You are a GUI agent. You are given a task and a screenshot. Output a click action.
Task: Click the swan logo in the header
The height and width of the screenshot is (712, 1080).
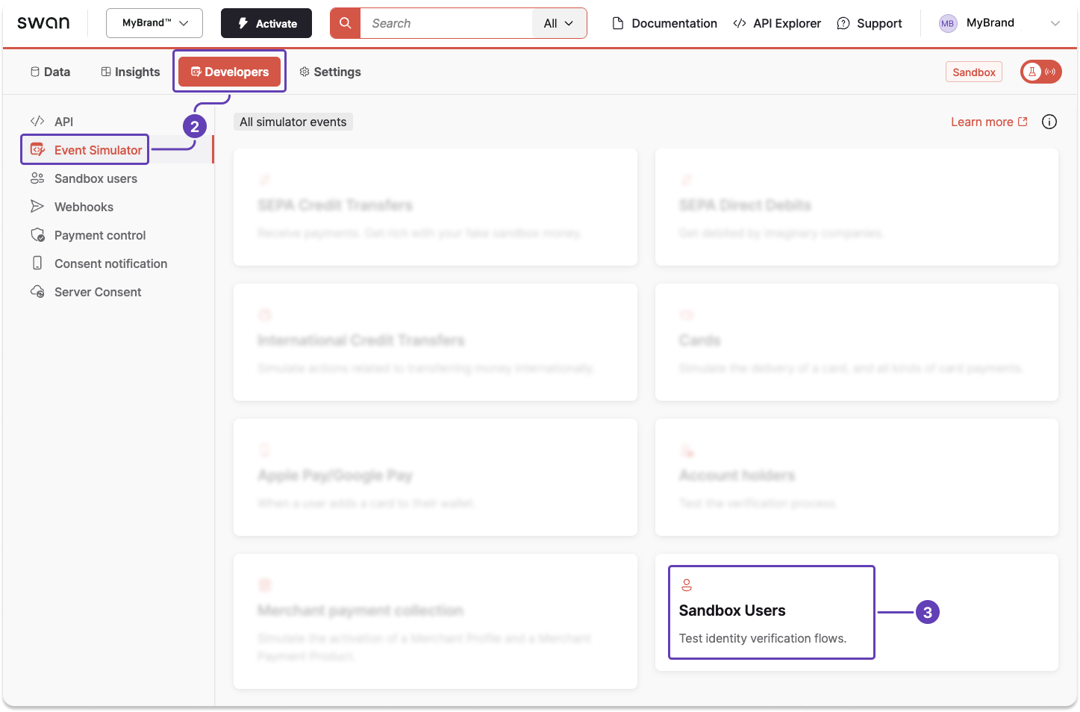[43, 22]
